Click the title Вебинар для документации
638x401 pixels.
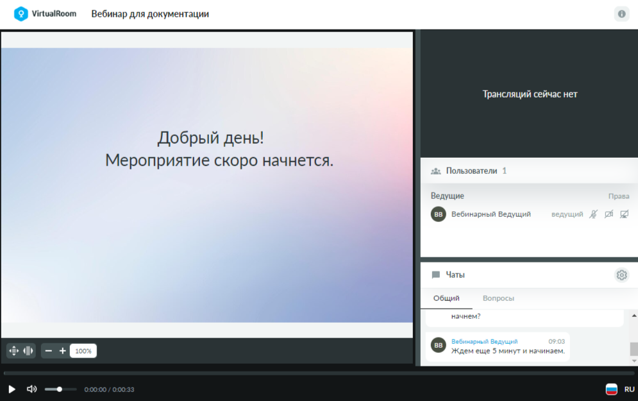click(x=150, y=14)
